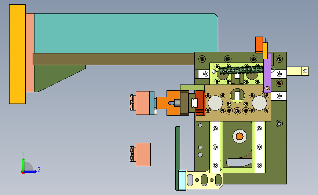Pick the orange block at top right
The height and width of the screenshot is (195, 318).
tap(259, 45)
